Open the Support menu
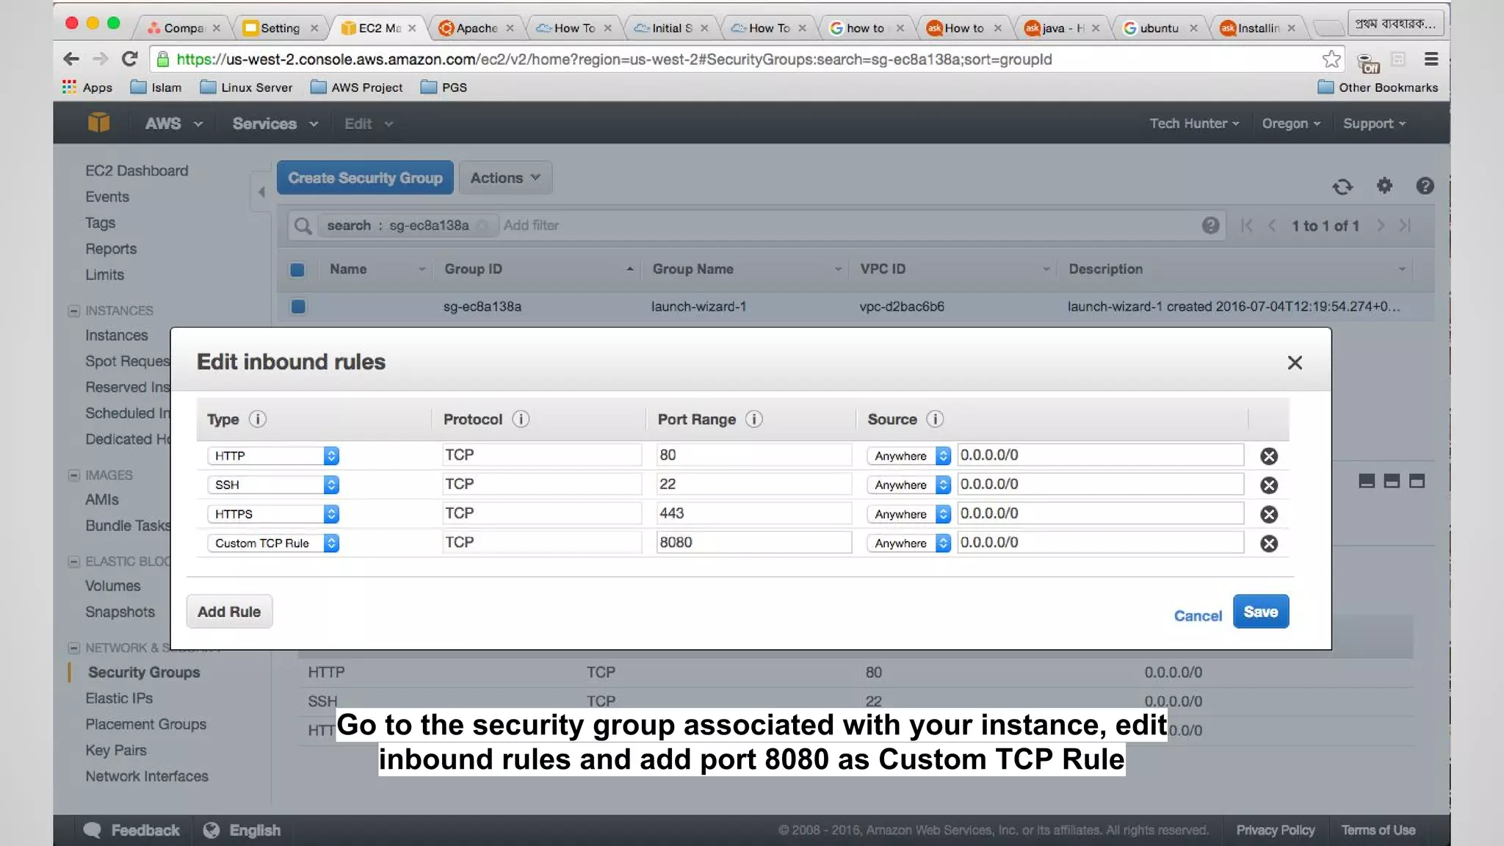This screenshot has width=1504, height=846. coord(1374,123)
